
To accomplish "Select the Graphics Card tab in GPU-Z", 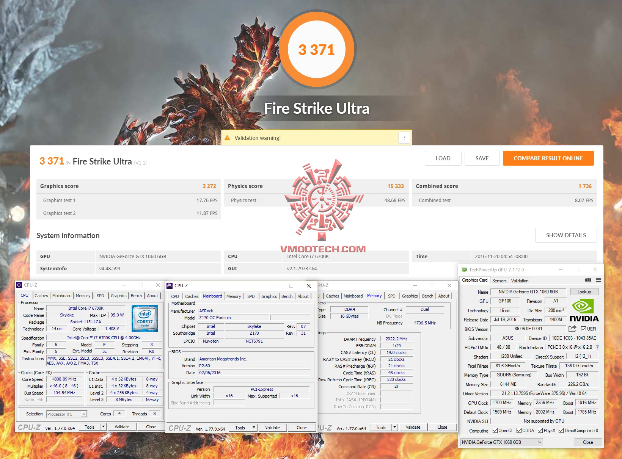I will [x=475, y=280].
